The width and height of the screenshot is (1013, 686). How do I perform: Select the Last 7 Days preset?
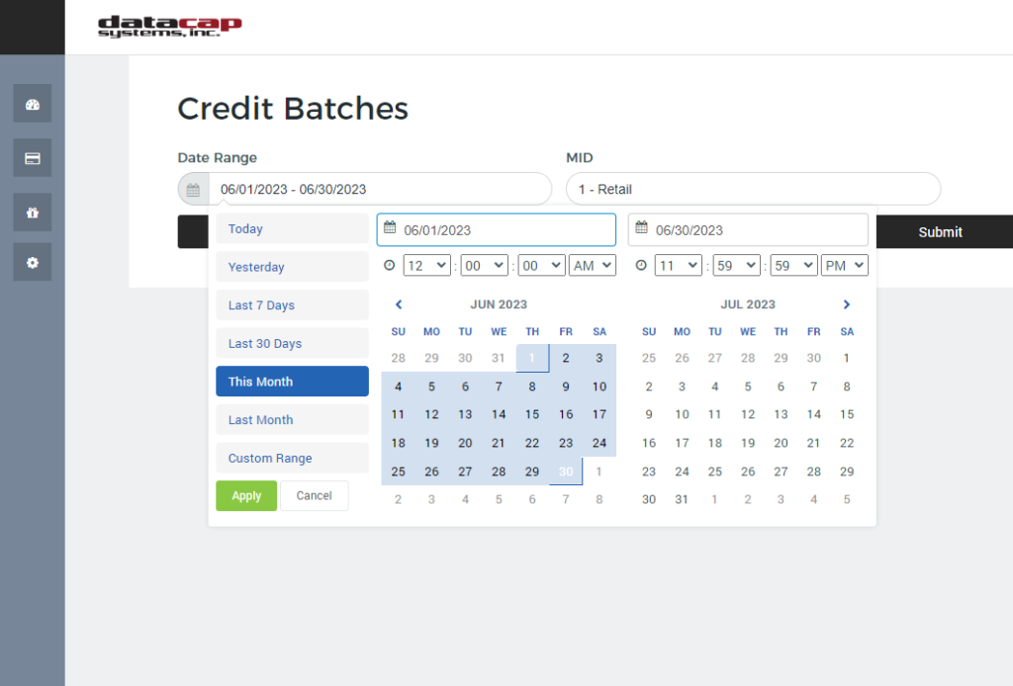coord(292,304)
